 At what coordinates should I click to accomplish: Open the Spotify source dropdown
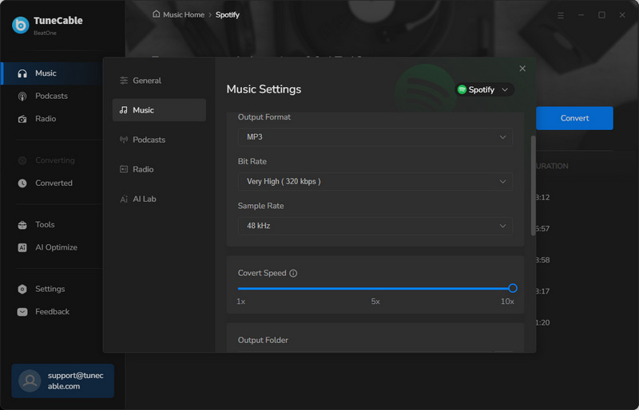484,89
